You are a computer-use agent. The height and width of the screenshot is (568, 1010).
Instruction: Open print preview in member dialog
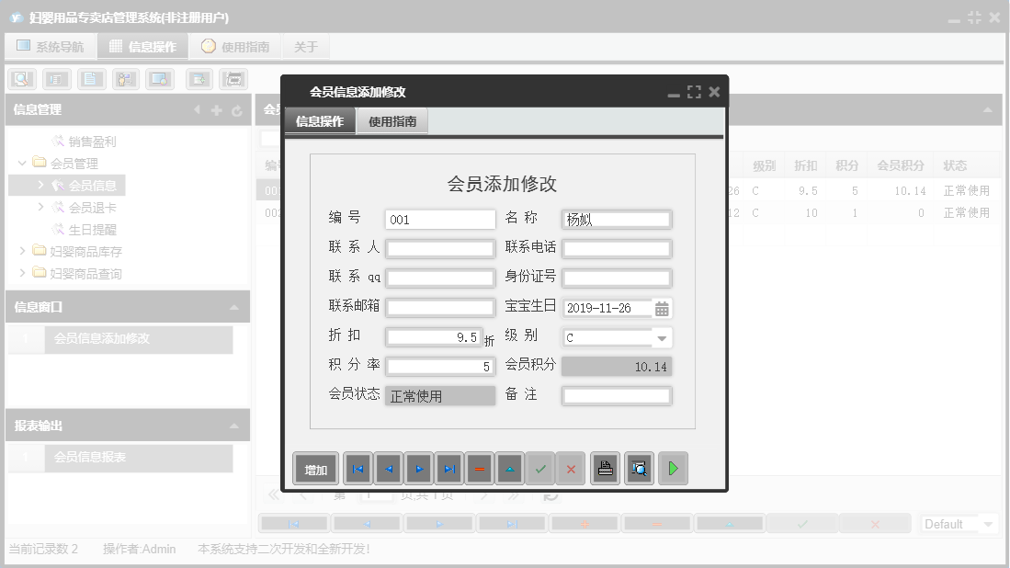(x=639, y=468)
